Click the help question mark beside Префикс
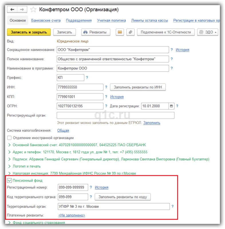 click(x=87, y=78)
